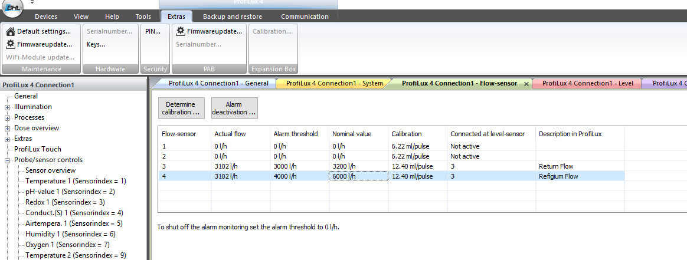Open the Backup and restore tab
The image size is (687, 260).
[233, 17]
